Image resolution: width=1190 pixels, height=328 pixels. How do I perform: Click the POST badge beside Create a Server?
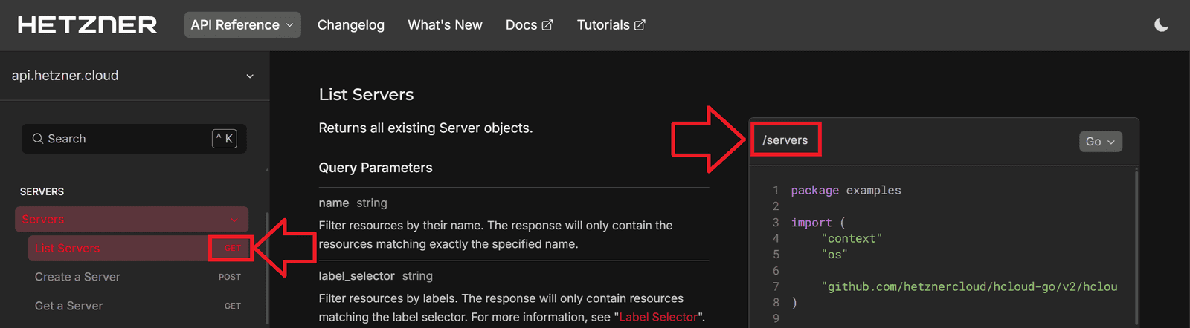coord(230,277)
